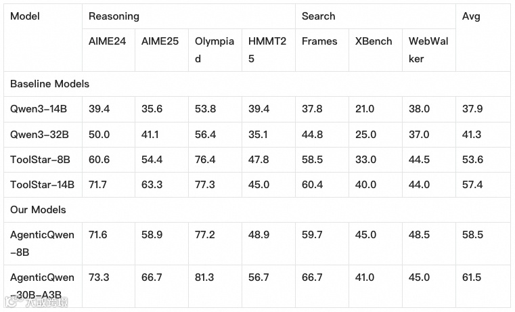
Task: Select the Frames column header
Action: 319,41
